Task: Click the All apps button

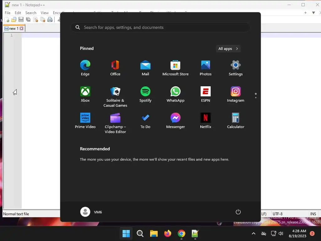Action: pos(228,49)
